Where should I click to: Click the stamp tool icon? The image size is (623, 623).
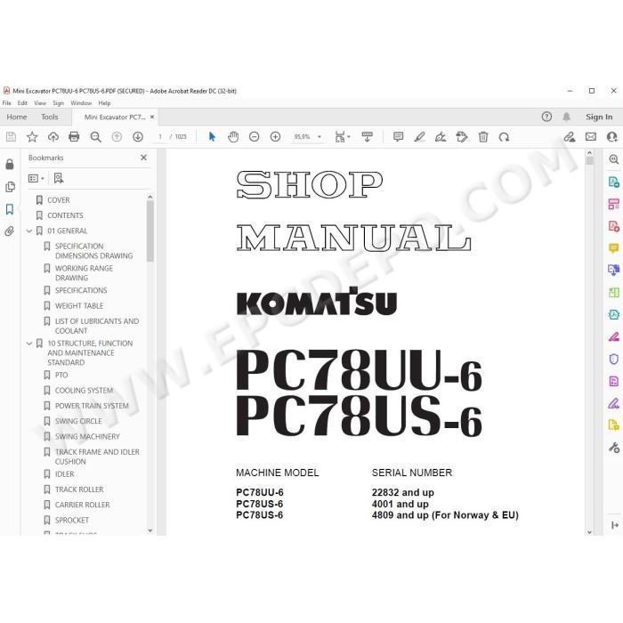coord(462,137)
